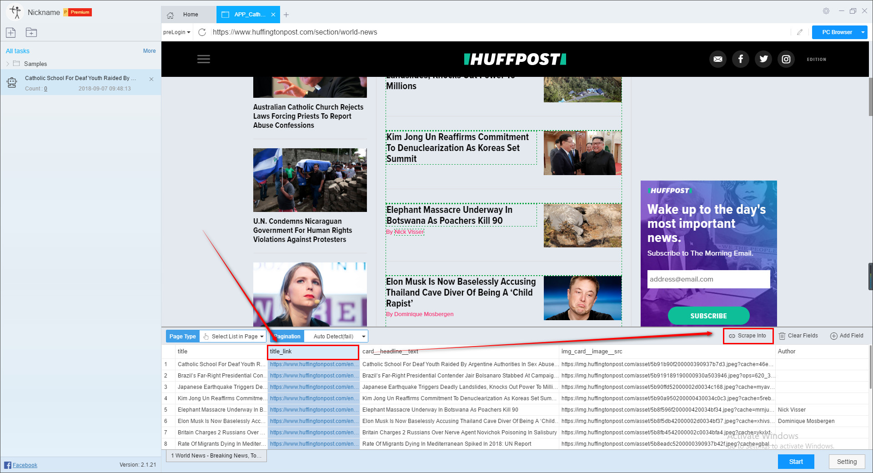
Task: Click the HuffPost Instagram icon
Action: [786, 59]
